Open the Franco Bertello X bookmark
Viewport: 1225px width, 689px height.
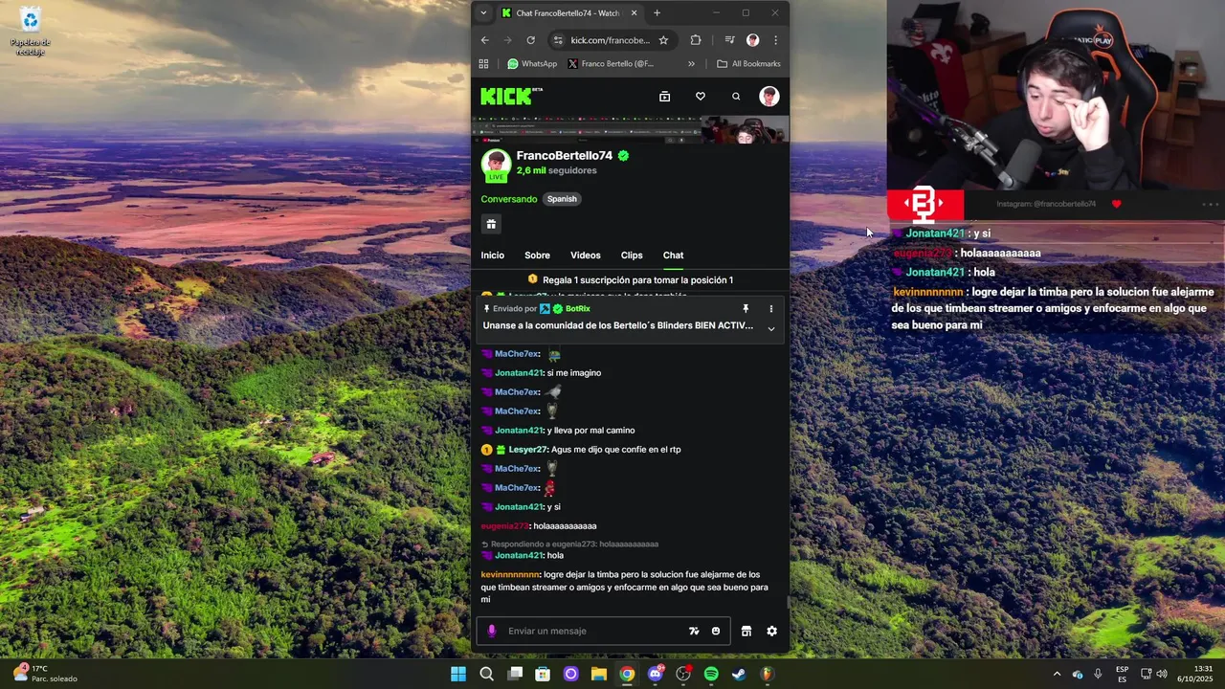(x=611, y=64)
